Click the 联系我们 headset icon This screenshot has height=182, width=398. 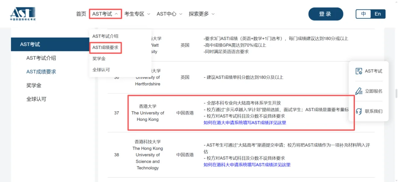(x=359, y=111)
